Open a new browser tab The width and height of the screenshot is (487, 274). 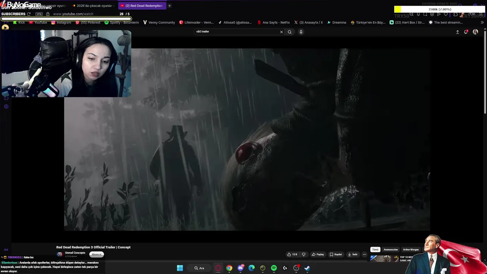tap(169, 6)
